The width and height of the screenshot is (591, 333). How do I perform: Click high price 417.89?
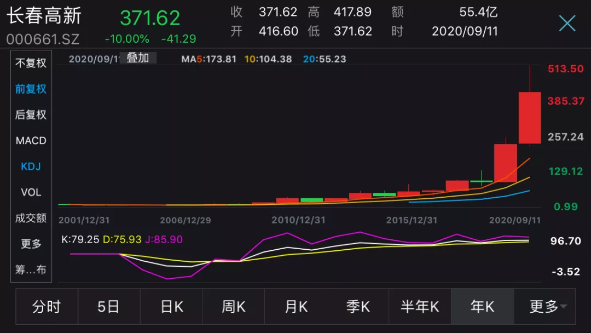(x=352, y=12)
